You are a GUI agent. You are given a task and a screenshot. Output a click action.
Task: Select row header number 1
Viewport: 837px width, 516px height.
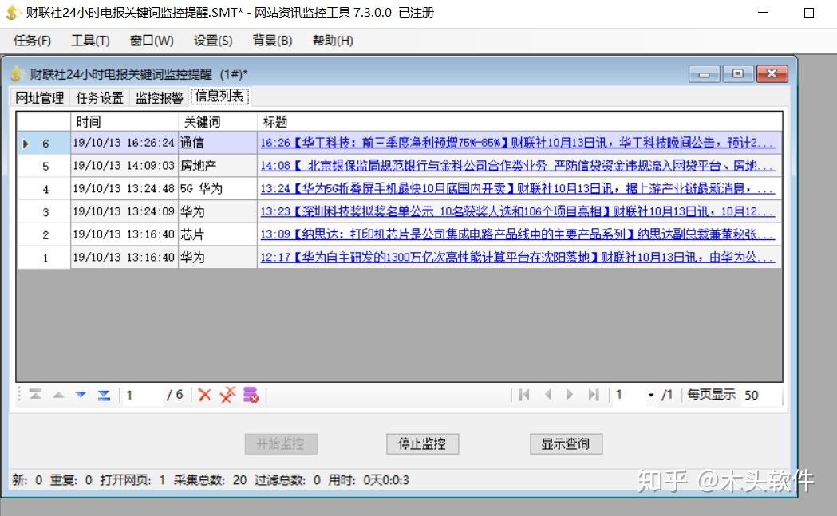pyautogui.click(x=44, y=258)
